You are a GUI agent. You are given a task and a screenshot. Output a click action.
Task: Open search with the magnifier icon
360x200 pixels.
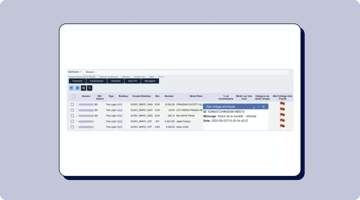pos(90,88)
